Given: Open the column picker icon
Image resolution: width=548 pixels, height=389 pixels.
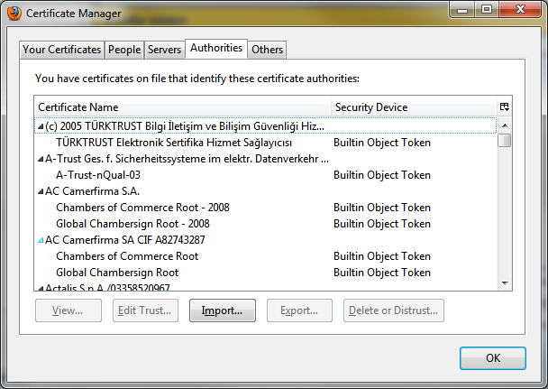Looking at the screenshot, I should [505, 107].
